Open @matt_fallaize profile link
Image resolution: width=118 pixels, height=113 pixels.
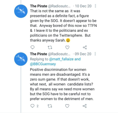pyautogui.click(x=61, y=59)
